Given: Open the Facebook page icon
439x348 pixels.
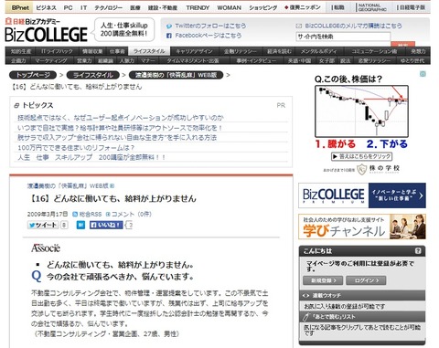Looking at the screenshot, I should (169, 36).
